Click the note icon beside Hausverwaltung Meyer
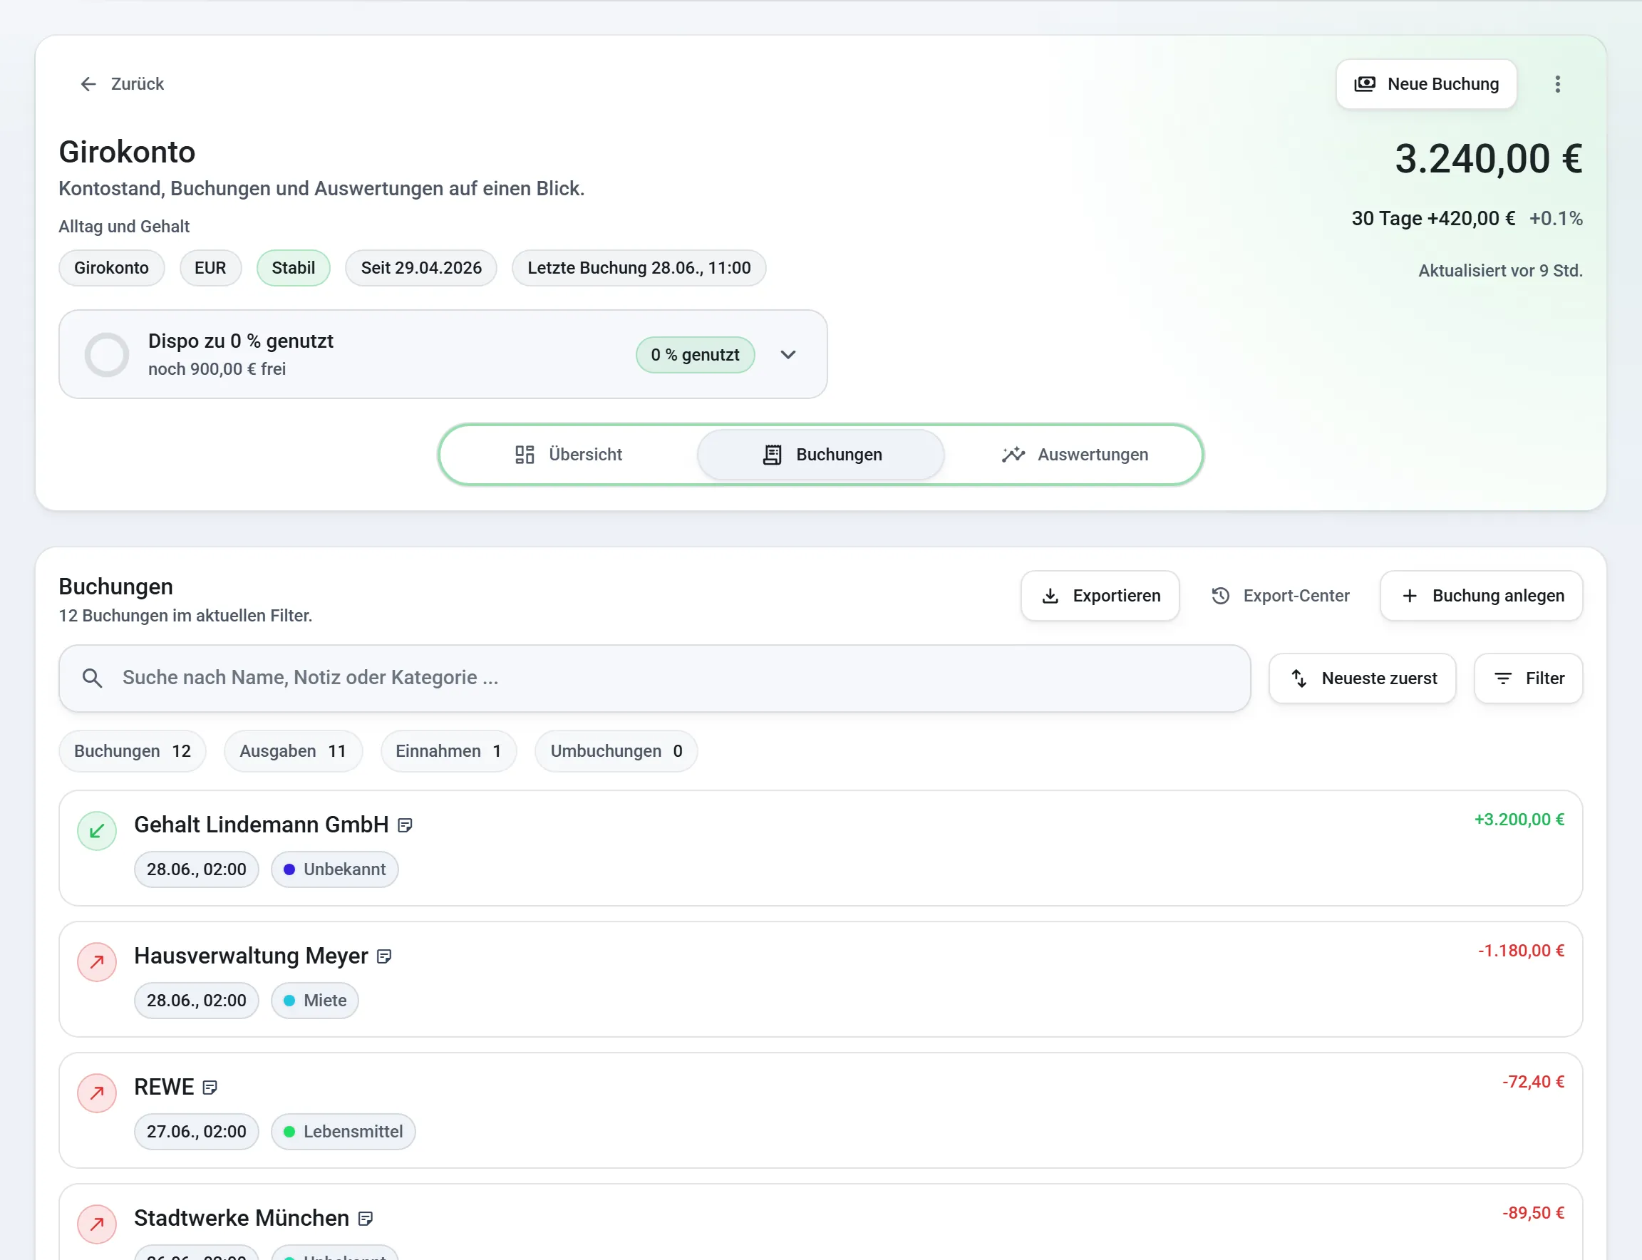The width and height of the screenshot is (1642, 1260). (384, 956)
